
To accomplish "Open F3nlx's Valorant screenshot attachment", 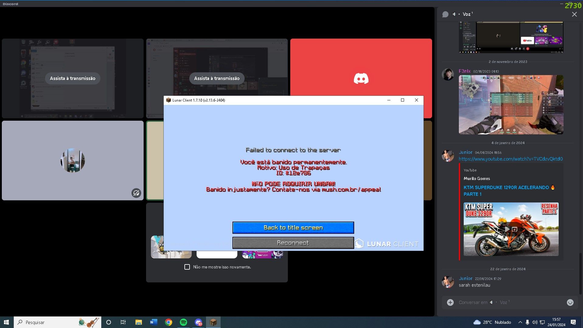I will pos(511,105).
